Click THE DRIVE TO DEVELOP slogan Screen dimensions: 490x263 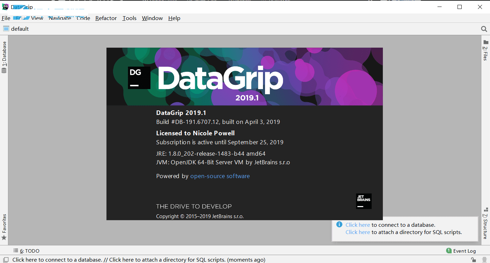point(194,206)
